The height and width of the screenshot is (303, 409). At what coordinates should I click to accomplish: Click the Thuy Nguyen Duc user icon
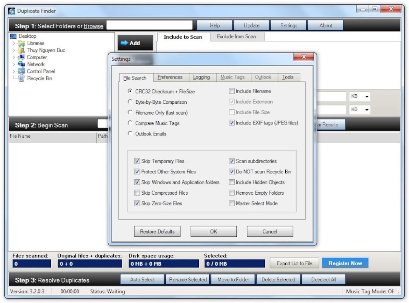click(x=22, y=50)
